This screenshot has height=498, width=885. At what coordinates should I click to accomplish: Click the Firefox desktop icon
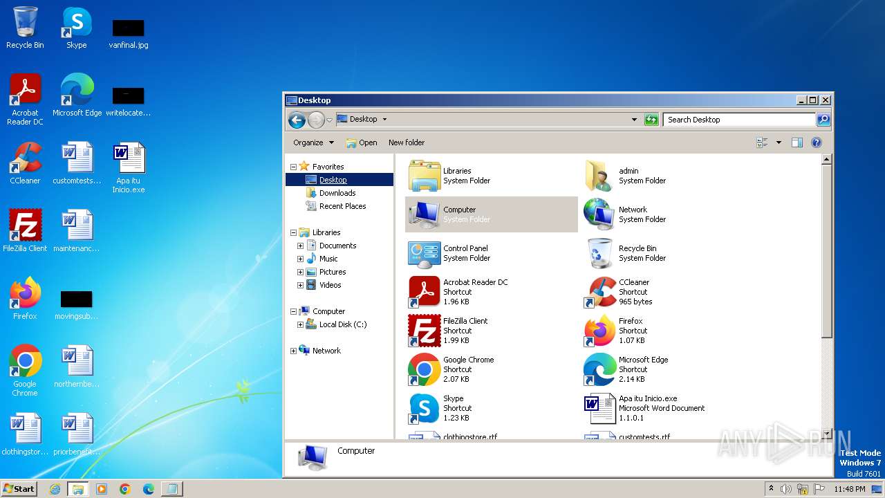[x=25, y=299]
